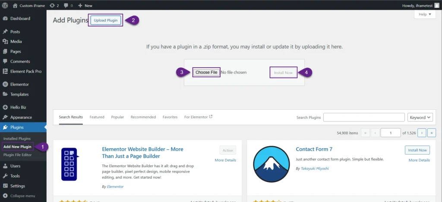The image size is (442, 202).
Task: Click the Comments bubble icon in sidebar
Action: click(5, 61)
